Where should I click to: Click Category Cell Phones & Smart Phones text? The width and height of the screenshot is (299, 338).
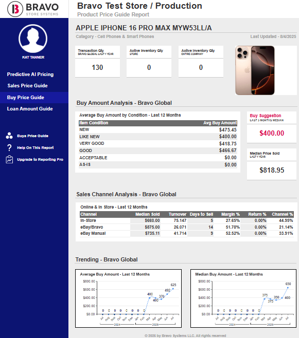(115, 36)
